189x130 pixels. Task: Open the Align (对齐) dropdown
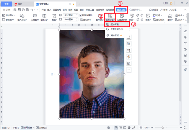pos(179,20)
